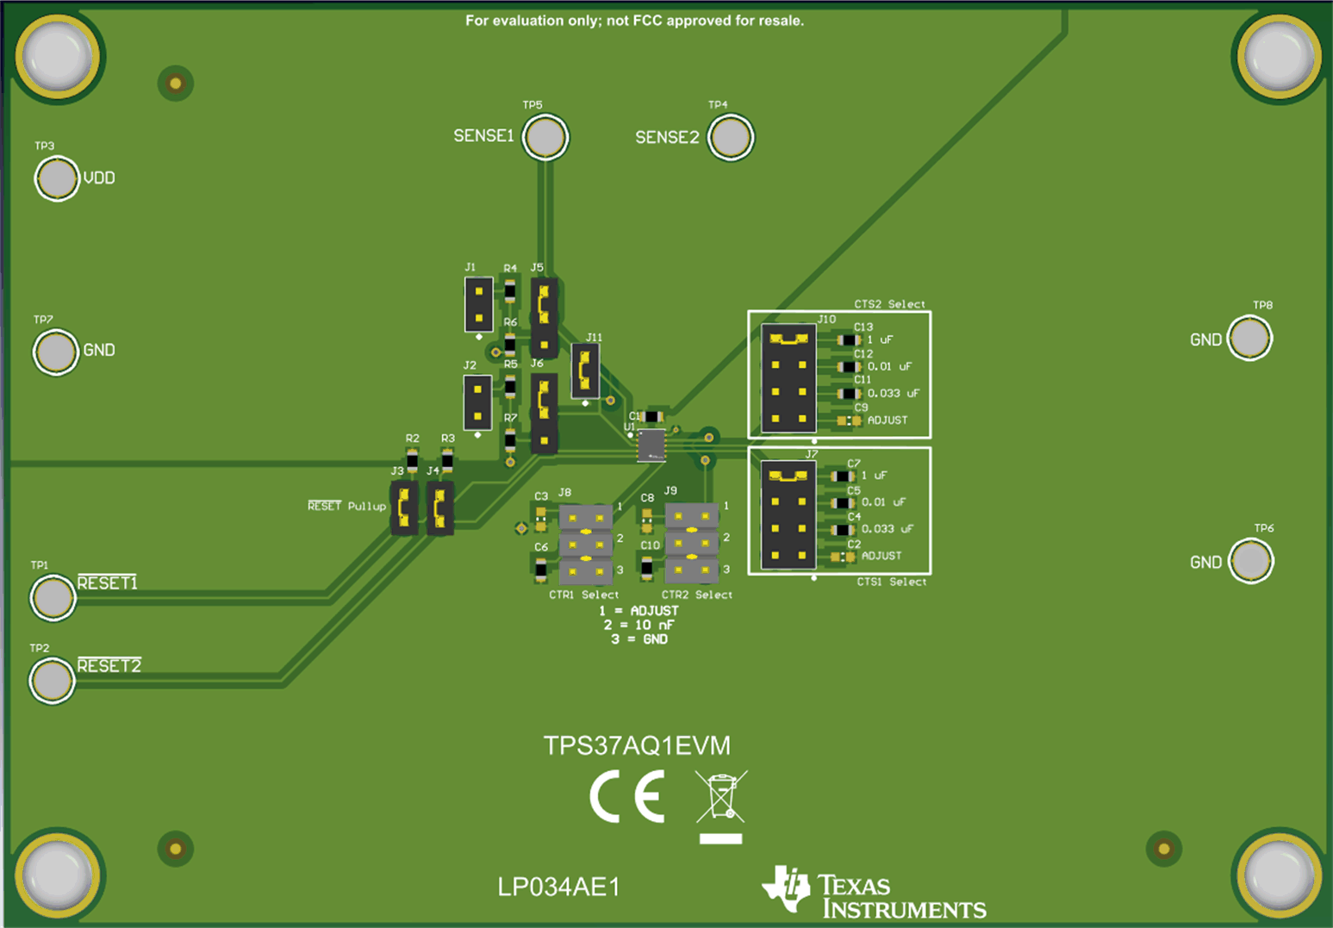Select the TP6 GND test point pad
Screen dimensions: 1333x928
coord(1250,561)
